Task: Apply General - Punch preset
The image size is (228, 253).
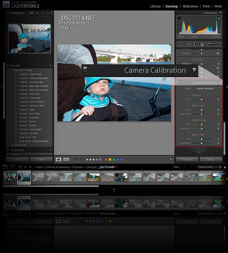Action: click(x=27, y=122)
